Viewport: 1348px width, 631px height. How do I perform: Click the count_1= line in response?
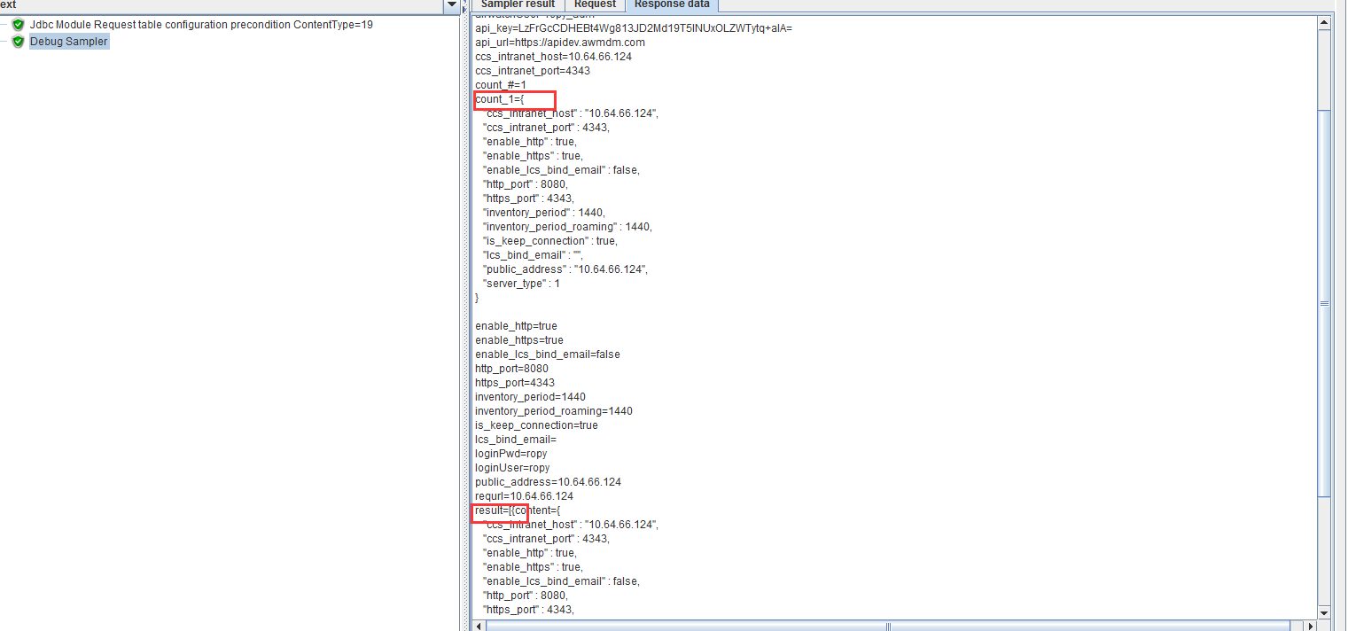tap(499, 99)
